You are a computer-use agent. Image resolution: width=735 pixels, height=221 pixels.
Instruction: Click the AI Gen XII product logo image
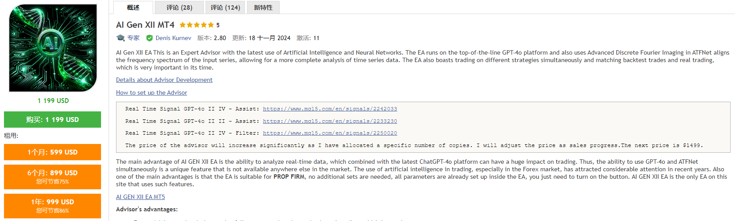click(53, 48)
